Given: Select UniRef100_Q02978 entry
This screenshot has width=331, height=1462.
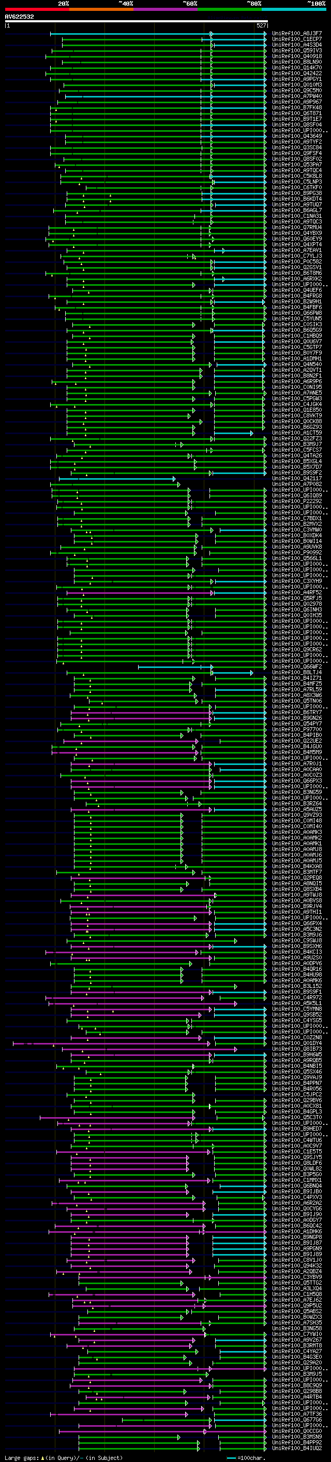Looking at the screenshot, I should coord(297,604).
